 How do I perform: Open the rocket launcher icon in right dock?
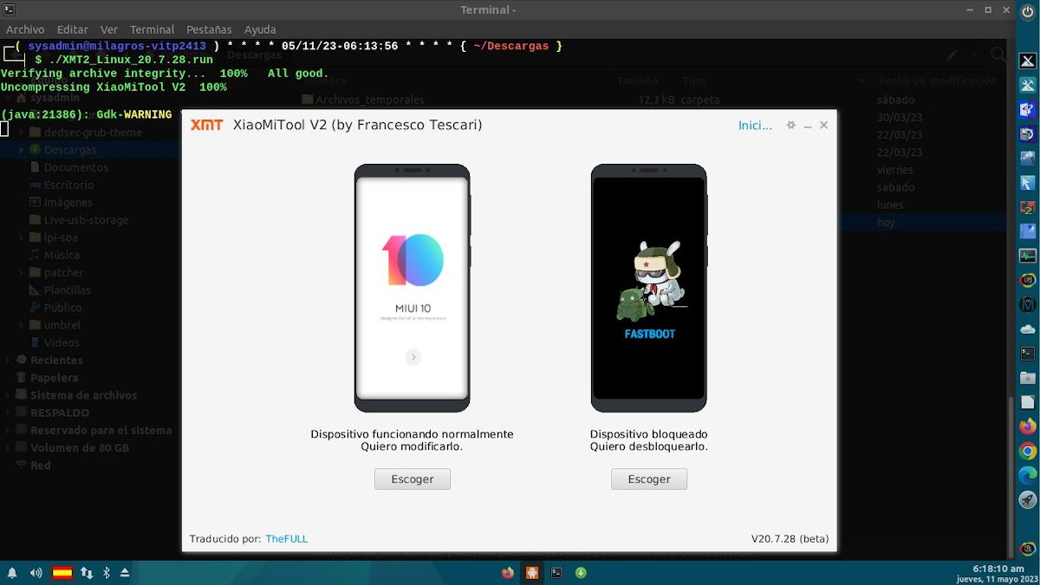1028,499
